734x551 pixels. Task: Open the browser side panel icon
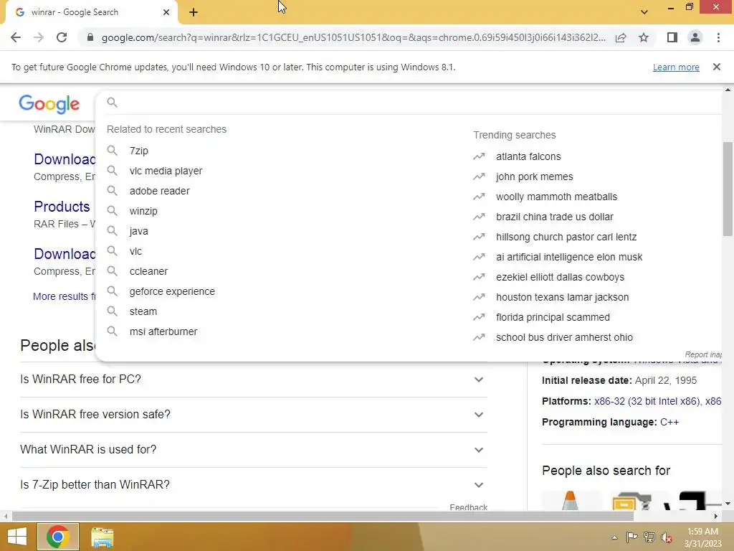coord(672,37)
